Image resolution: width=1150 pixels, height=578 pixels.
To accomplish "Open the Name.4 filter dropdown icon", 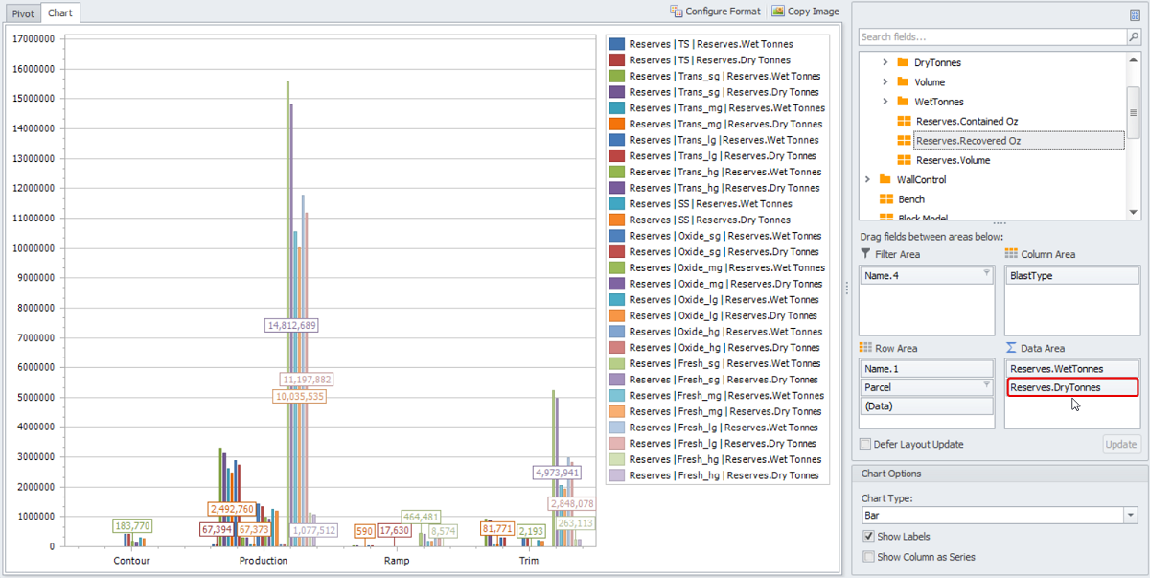I will (x=986, y=274).
